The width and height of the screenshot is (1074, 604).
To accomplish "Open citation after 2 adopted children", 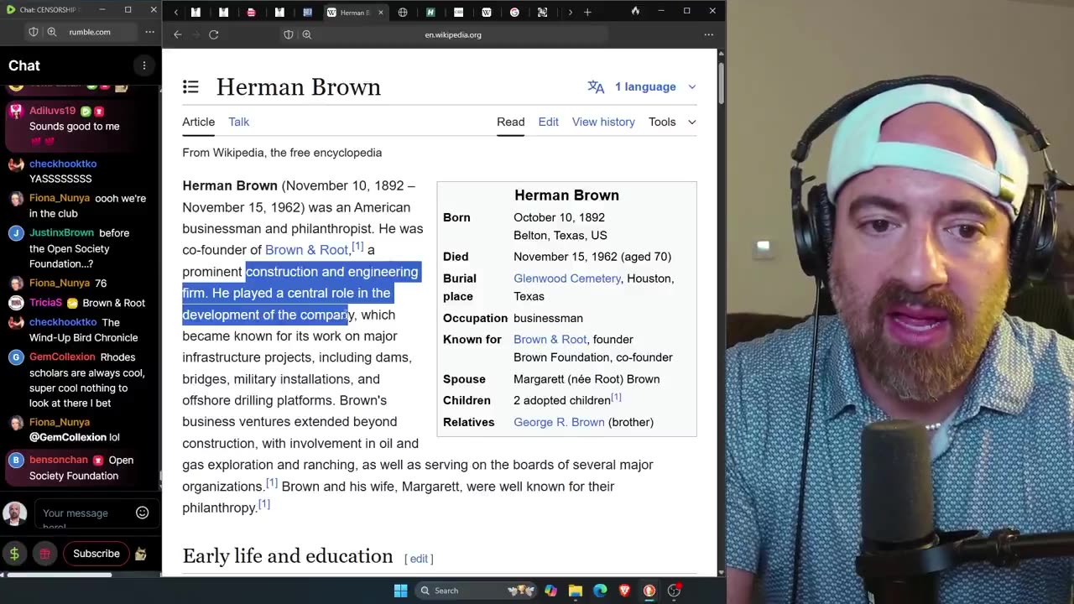I will coord(616,398).
